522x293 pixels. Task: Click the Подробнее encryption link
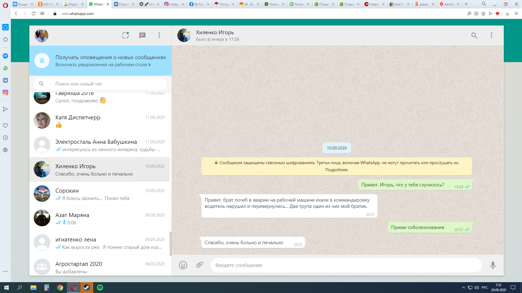tap(337, 170)
